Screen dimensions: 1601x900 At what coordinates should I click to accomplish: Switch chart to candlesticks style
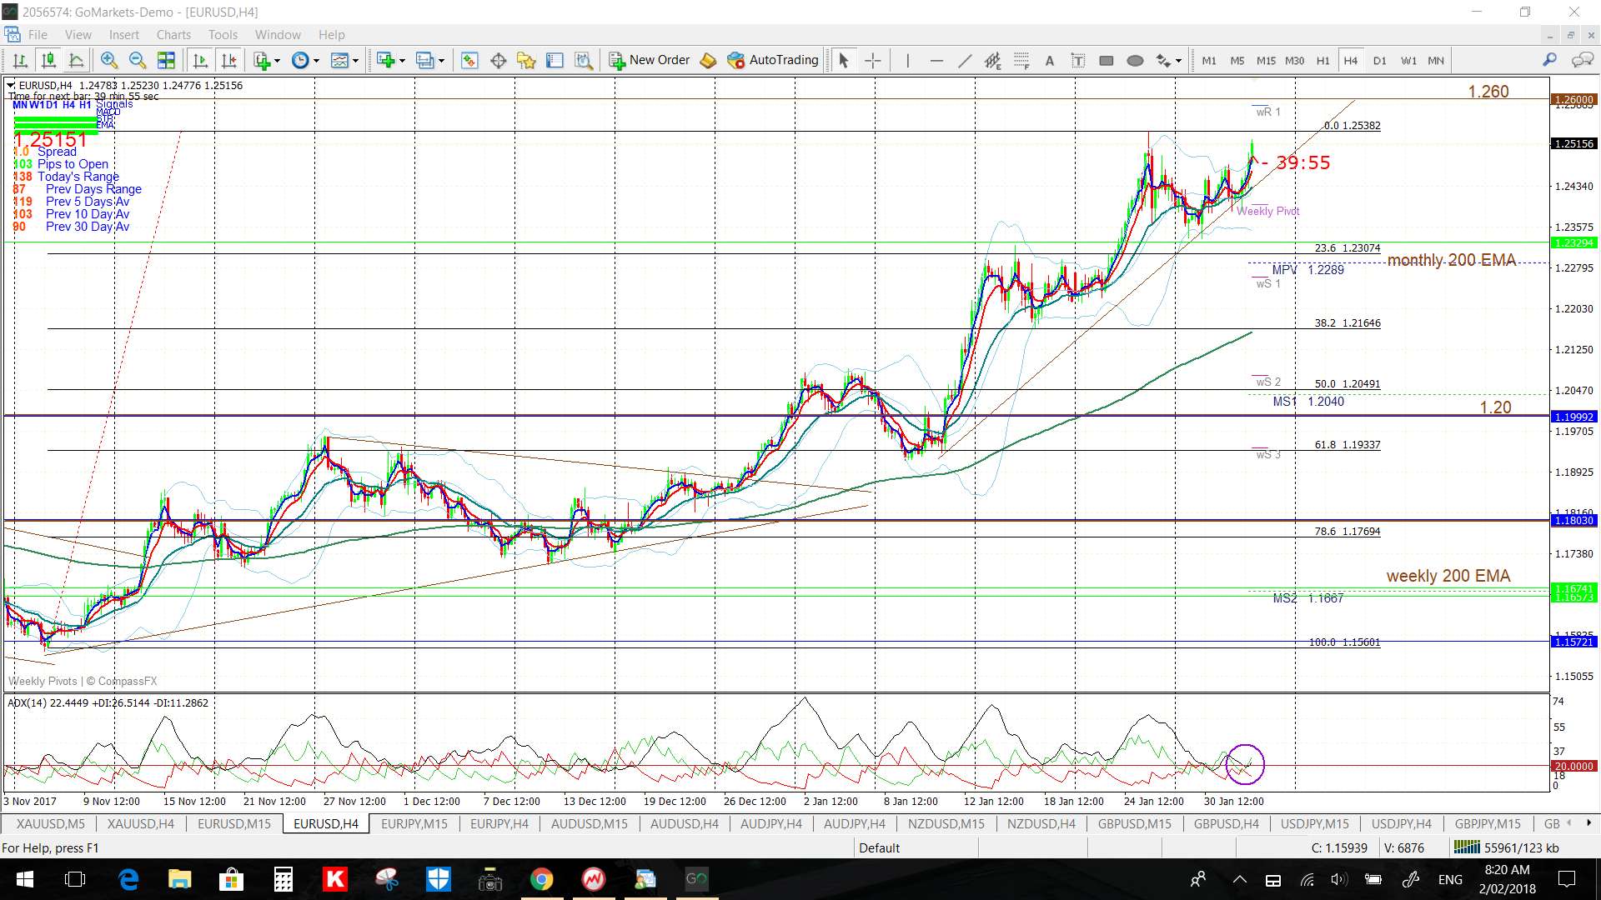point(48,60)
